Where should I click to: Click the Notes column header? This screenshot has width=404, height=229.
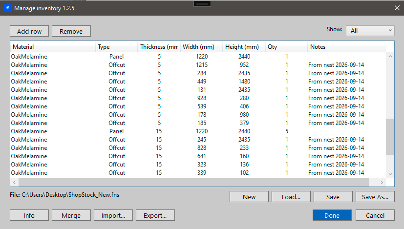point(347,47)
